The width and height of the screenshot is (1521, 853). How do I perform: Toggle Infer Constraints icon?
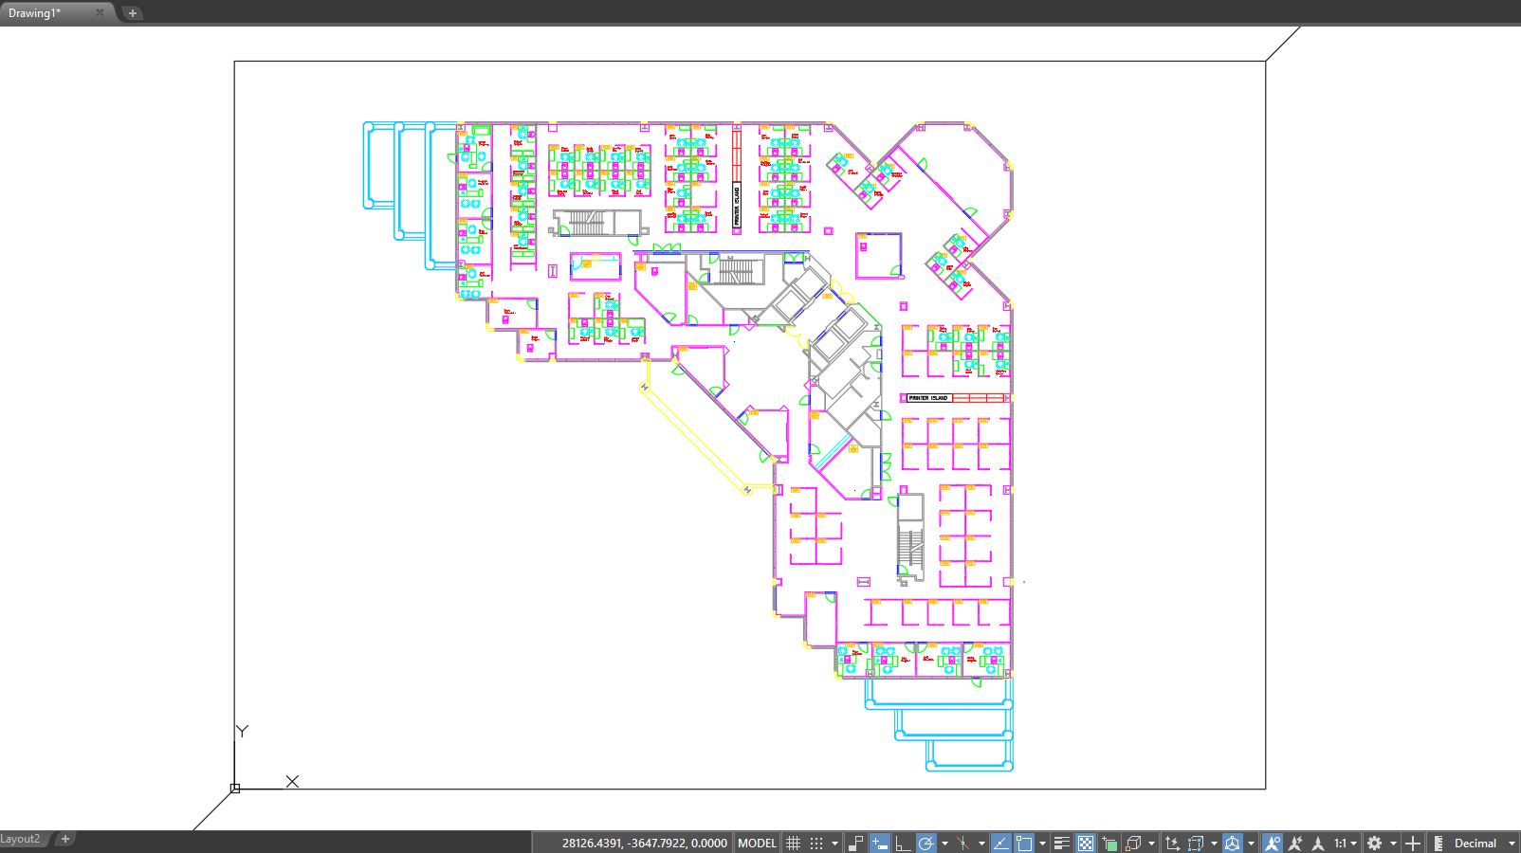(856, 843)
